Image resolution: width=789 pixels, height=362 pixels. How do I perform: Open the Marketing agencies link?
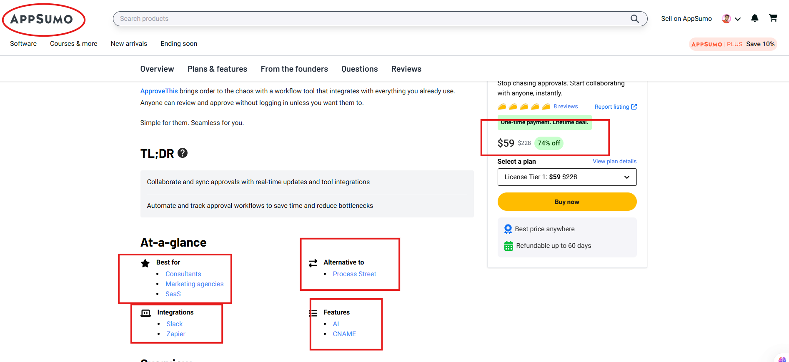coord(195,284)
